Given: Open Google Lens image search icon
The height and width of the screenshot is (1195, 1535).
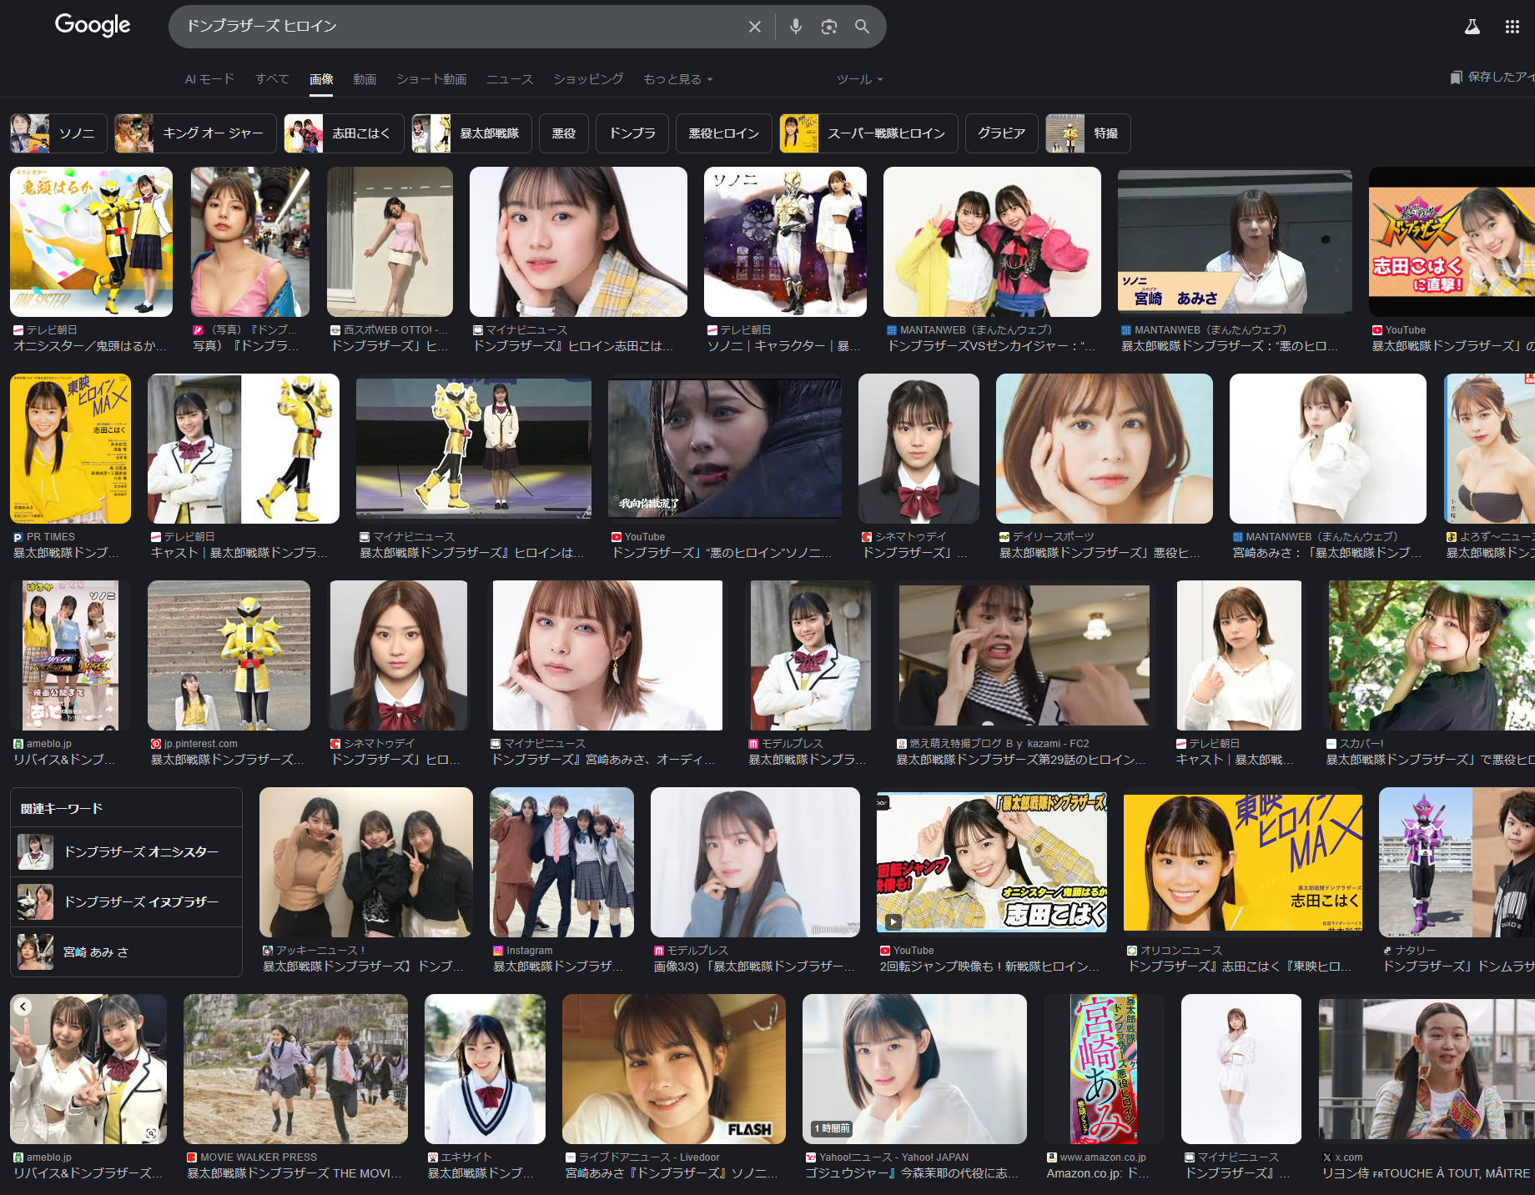Looking at the screenshot, I should pos(828,27).
